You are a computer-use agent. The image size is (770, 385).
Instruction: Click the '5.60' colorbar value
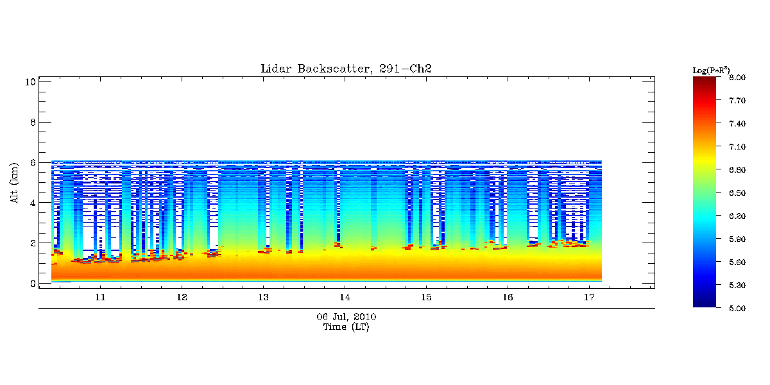coord(737,262)
